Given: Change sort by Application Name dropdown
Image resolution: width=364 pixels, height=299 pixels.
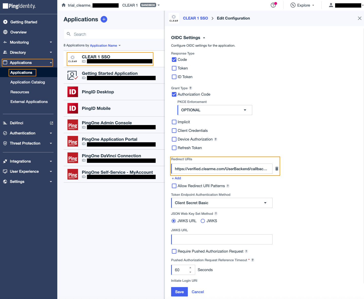Looking at the screenshot, I should (x=105, y=46).
